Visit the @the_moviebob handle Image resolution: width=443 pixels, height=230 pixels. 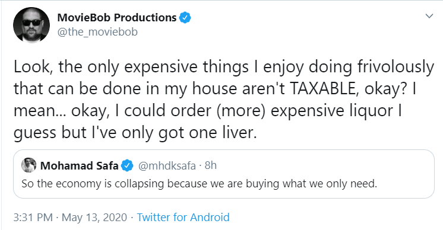coord(97,32)
